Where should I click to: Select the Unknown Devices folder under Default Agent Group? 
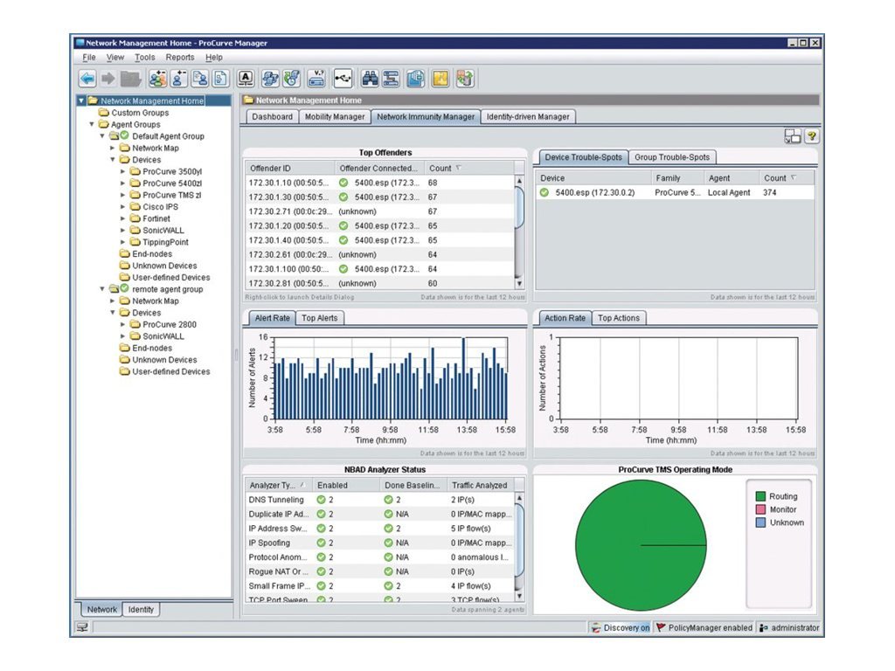pos(158,266)
